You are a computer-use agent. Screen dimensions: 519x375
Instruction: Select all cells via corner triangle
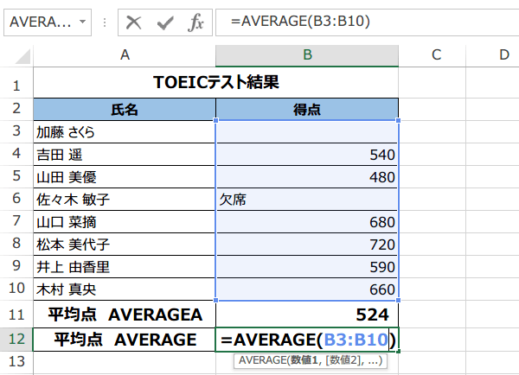22,56
